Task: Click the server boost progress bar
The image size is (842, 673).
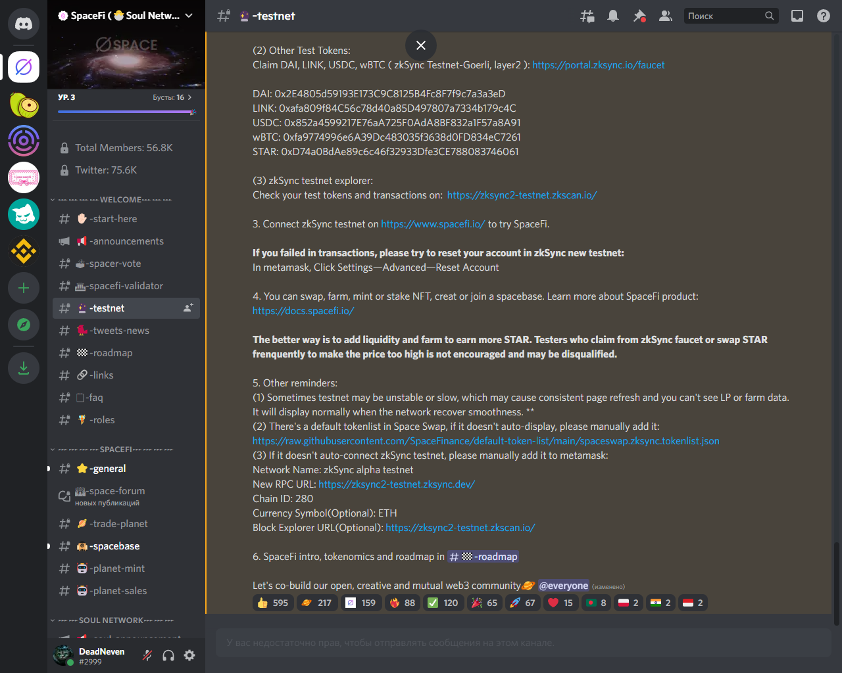Action: click(x=126, y=112)
